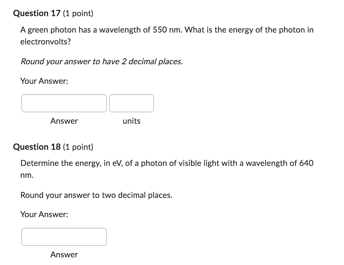
Task: Click Your Answer text for Question 18
Action: tap(44, 214)
